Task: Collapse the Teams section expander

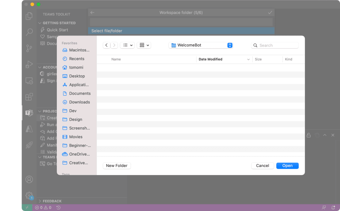Action: click(40, 157)
